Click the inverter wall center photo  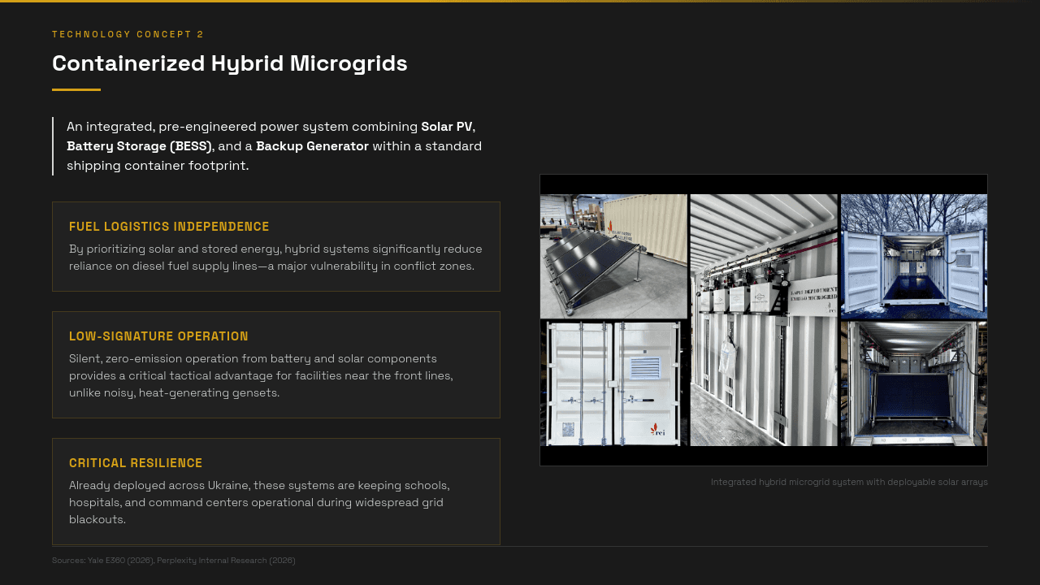tap(762, 319)
